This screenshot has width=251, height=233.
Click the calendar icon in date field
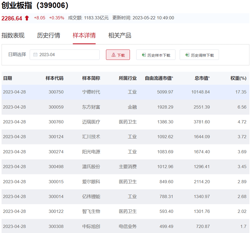(x=35, y=55)
